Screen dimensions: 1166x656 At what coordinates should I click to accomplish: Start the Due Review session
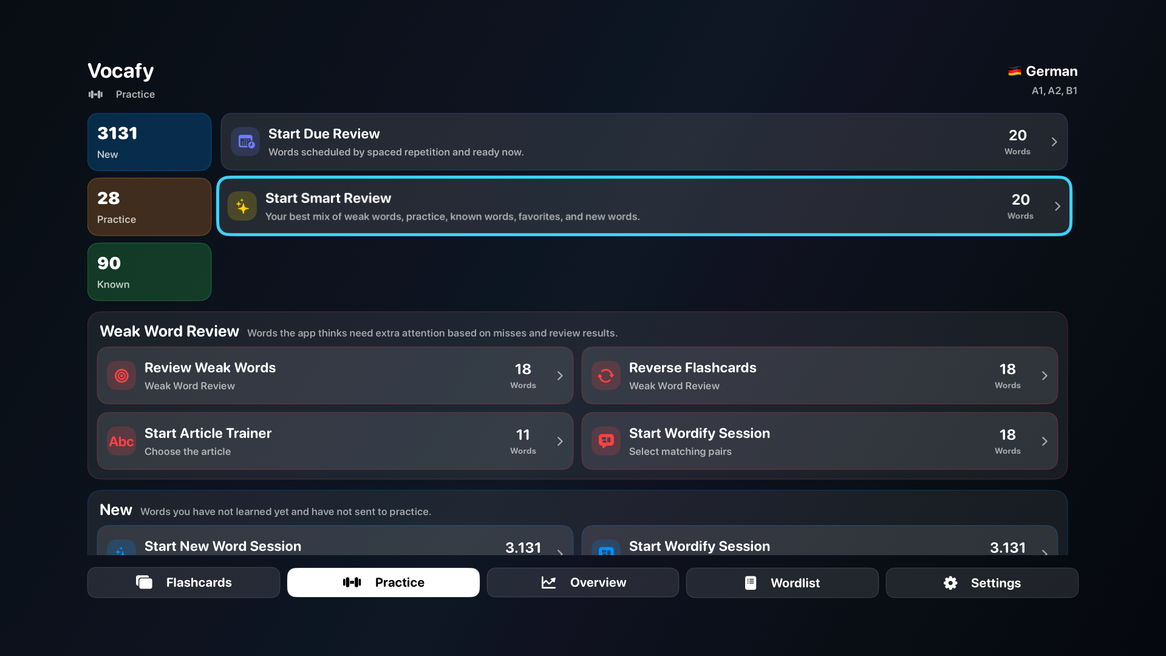point(644,142)
